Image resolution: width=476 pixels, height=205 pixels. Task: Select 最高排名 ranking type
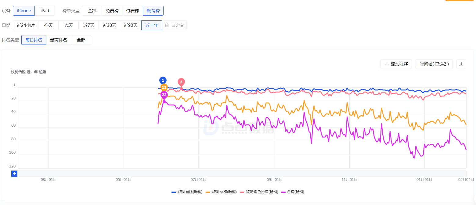[59, 40]
